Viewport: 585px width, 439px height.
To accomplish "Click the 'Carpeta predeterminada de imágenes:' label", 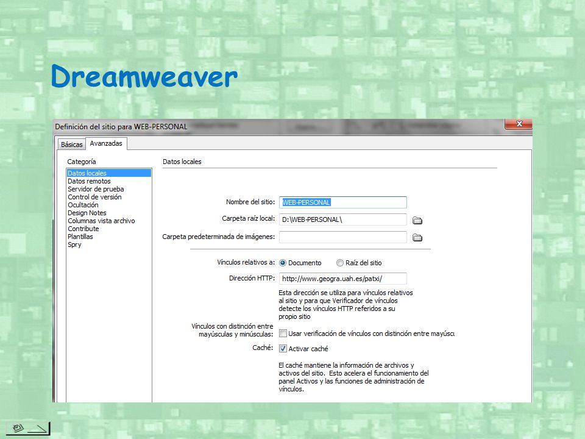I will (219, 237).
